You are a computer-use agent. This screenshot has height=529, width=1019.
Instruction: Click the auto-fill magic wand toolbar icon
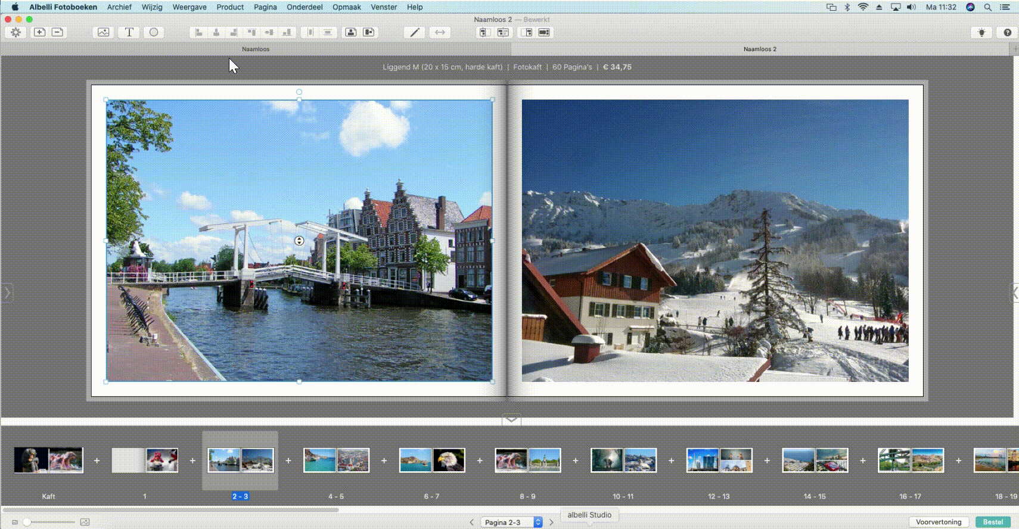click(x=16, y=32)
